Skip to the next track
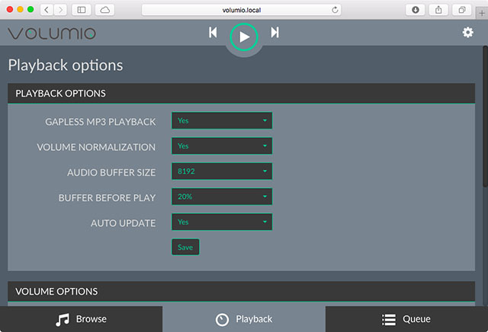Screen dimensions: 488x332 (x=274, y=33)
